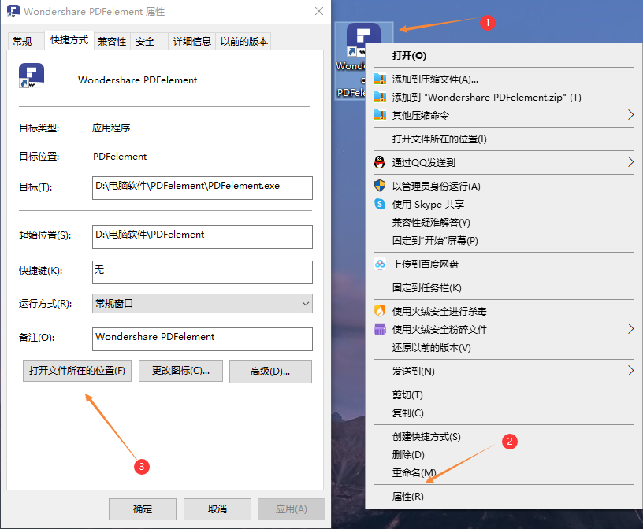The height and width of the screenshot is (529, 643).
Task: Click the Baidu Netdisk cloud icon
Action: click(x=380, y=264)
